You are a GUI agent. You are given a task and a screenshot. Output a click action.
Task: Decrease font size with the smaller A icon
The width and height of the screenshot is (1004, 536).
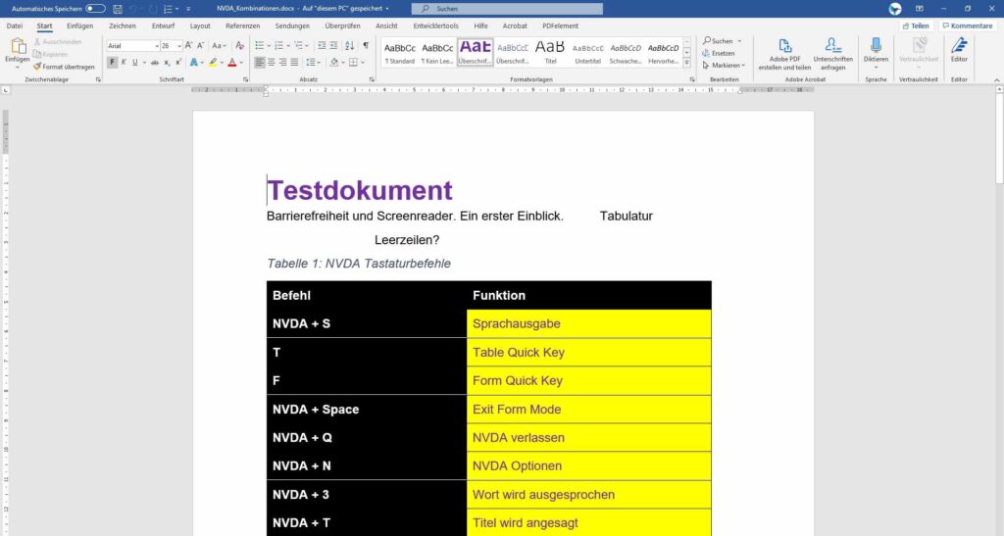(200, 45)
